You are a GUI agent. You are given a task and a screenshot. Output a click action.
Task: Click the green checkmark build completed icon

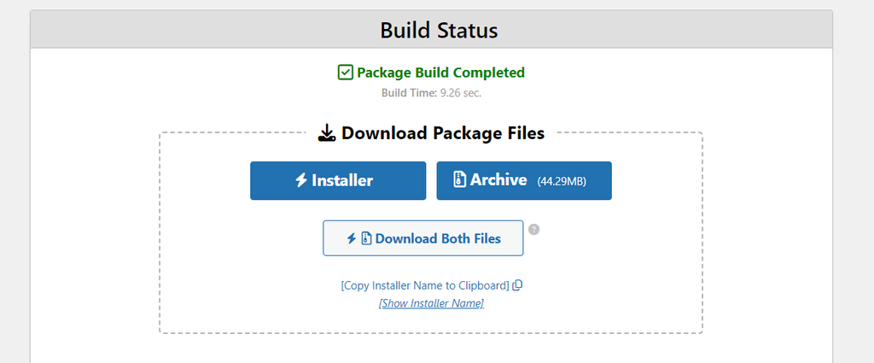[x=345, y=73]
